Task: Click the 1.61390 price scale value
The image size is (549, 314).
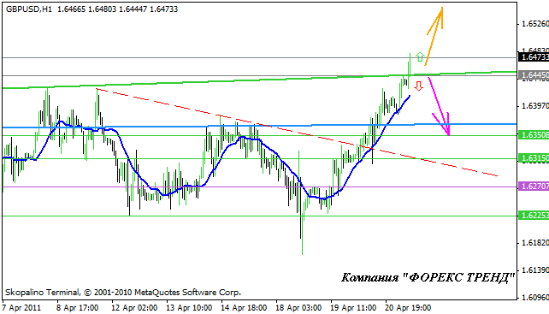Action: pyautogui.click(x=534, y=270)
